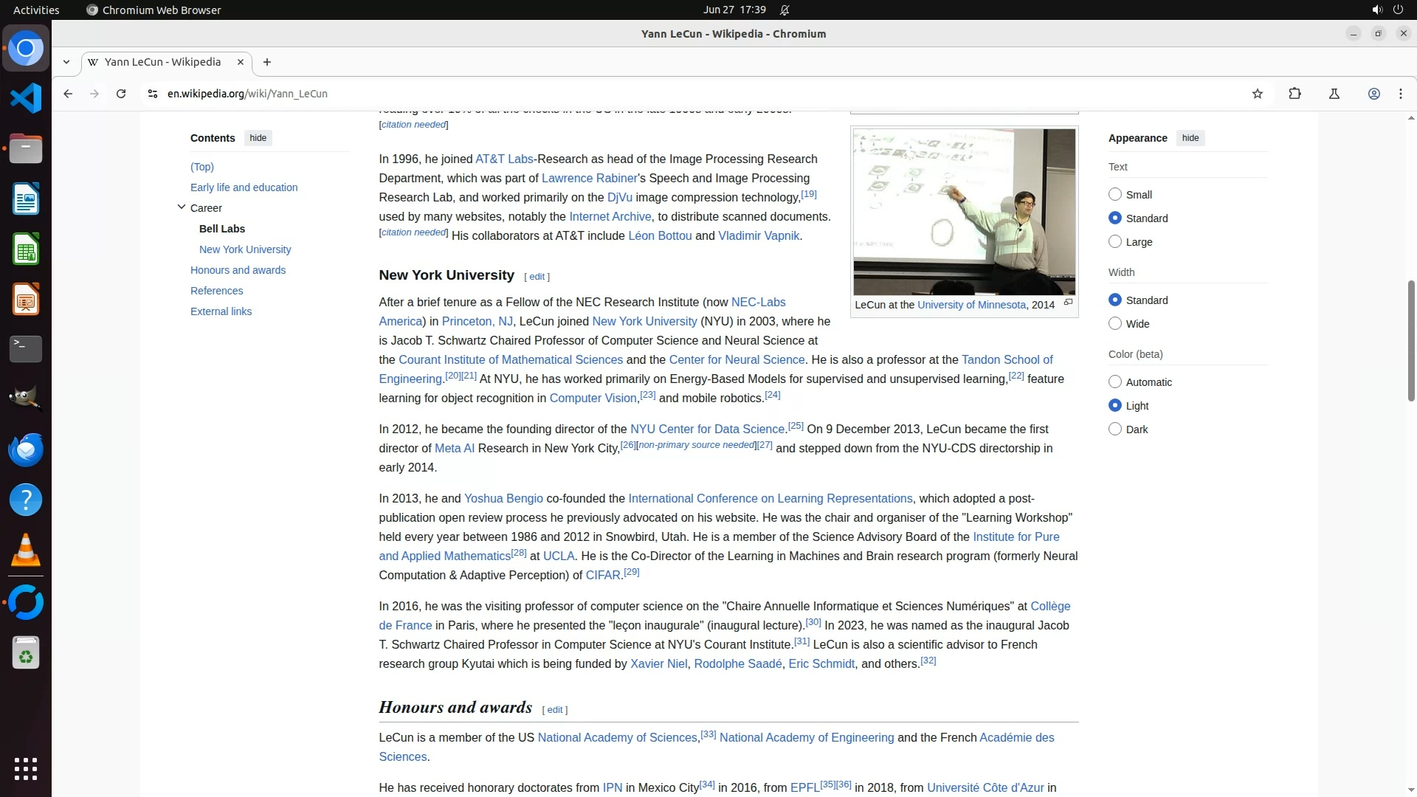Viewport: 1417px width, 797px height.
Task: Switch to the Yann LeCun Wikipedia tab
Action: 162,62
